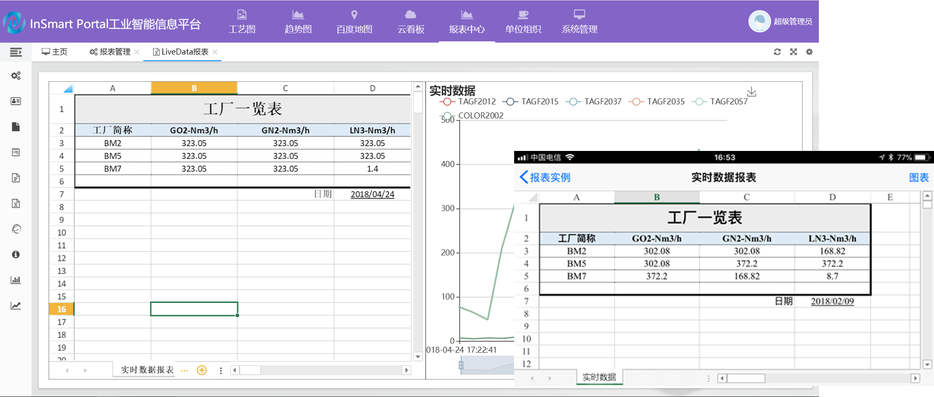Click the mobile view scroll down arrow
The width and height of the screenshot is (934, 397).
point(927,364)
